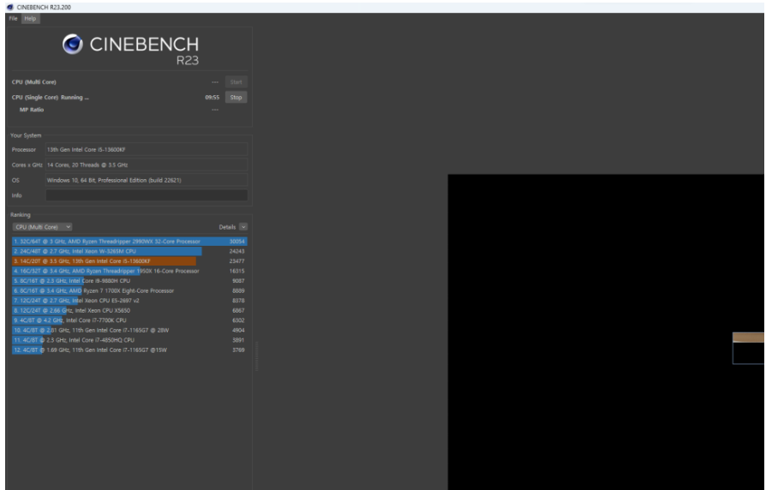Click the OS info field

coord(146,180)
